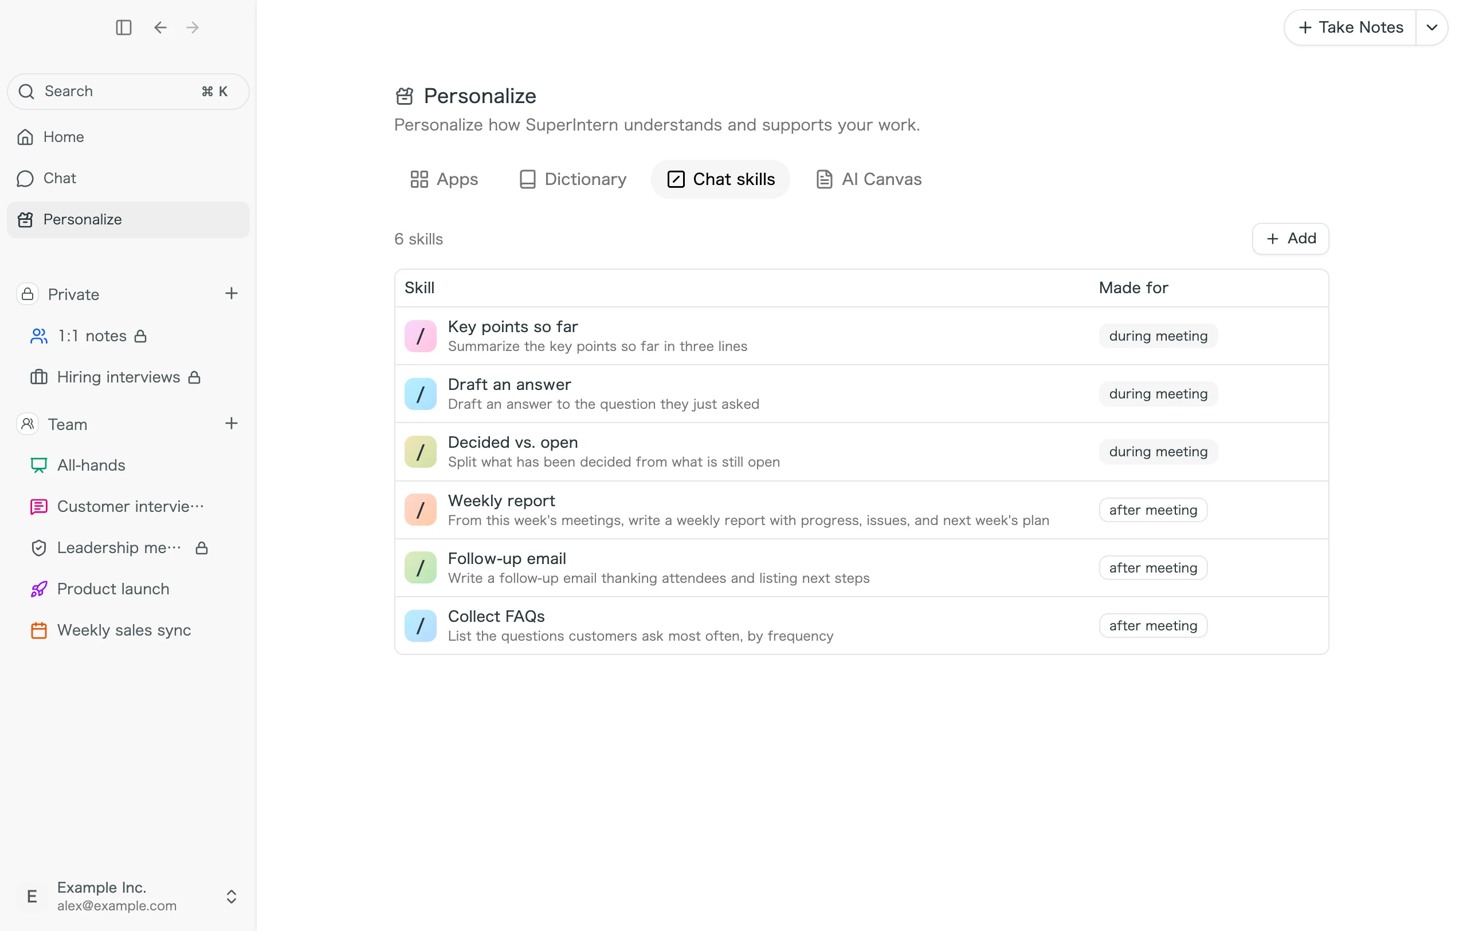Click the olive Decided vs. open icon
1467x931 pixels.
coord(421,452)
